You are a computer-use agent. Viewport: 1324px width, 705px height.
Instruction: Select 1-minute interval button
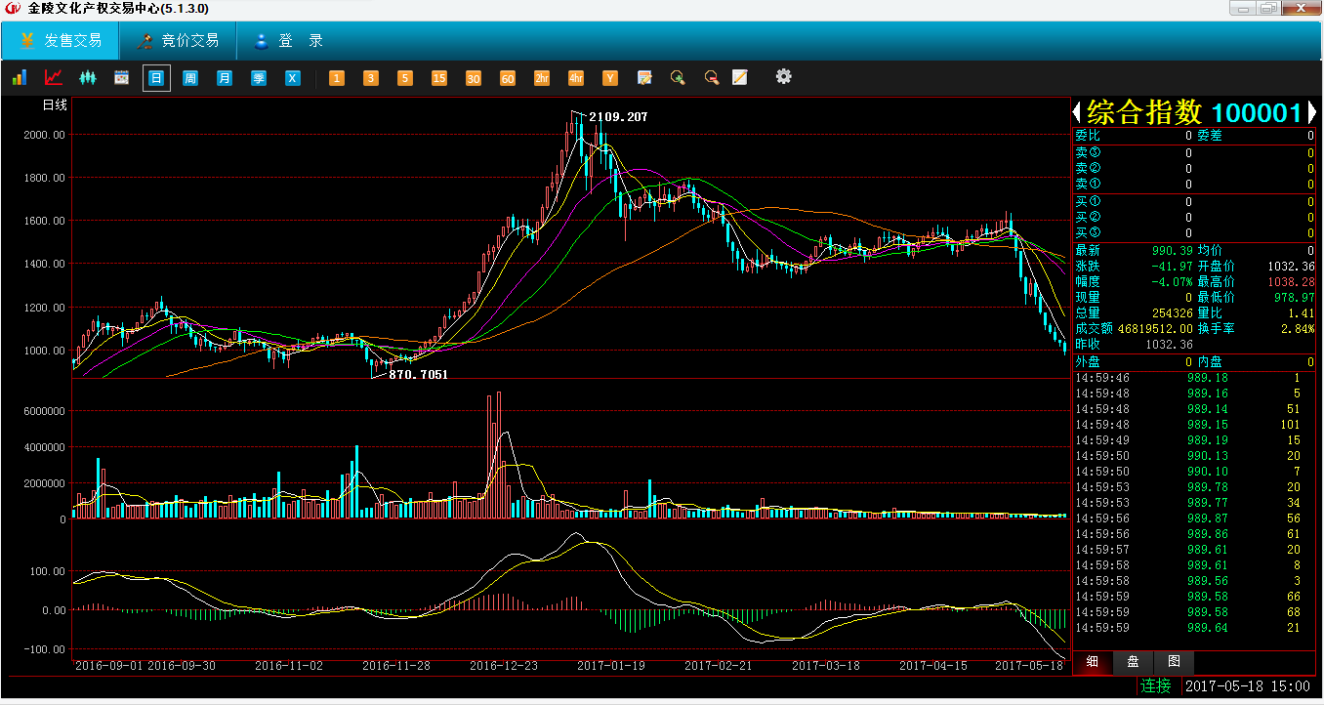point(337,78)
